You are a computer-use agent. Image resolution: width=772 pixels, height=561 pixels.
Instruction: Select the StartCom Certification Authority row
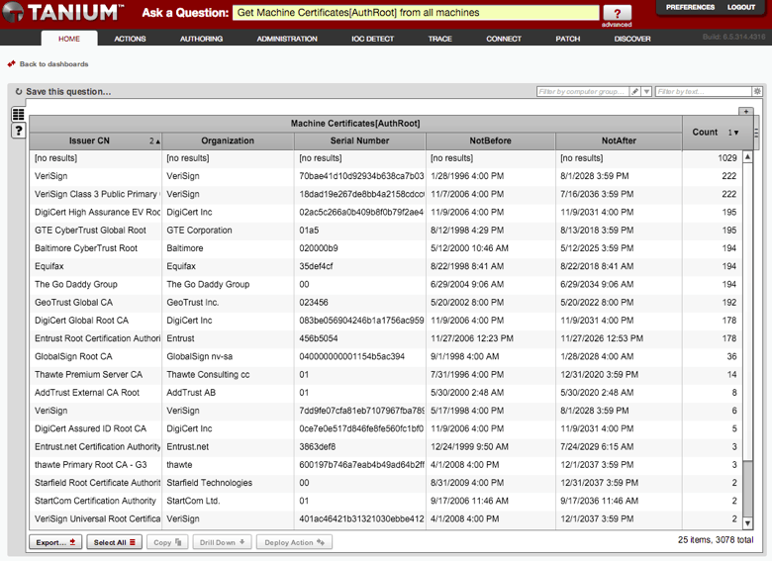(385, 501)
